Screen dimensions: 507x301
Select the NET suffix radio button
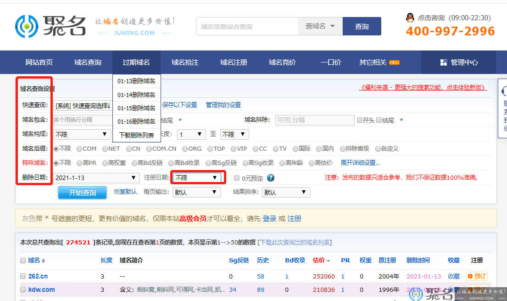(x=105, y=149)
